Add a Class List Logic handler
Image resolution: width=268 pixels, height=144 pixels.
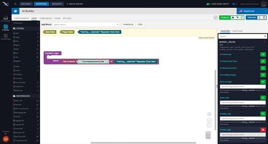(263, 82)
